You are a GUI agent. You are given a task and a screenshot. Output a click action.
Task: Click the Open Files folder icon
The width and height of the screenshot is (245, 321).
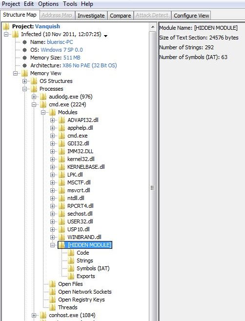tap(53, 284)
